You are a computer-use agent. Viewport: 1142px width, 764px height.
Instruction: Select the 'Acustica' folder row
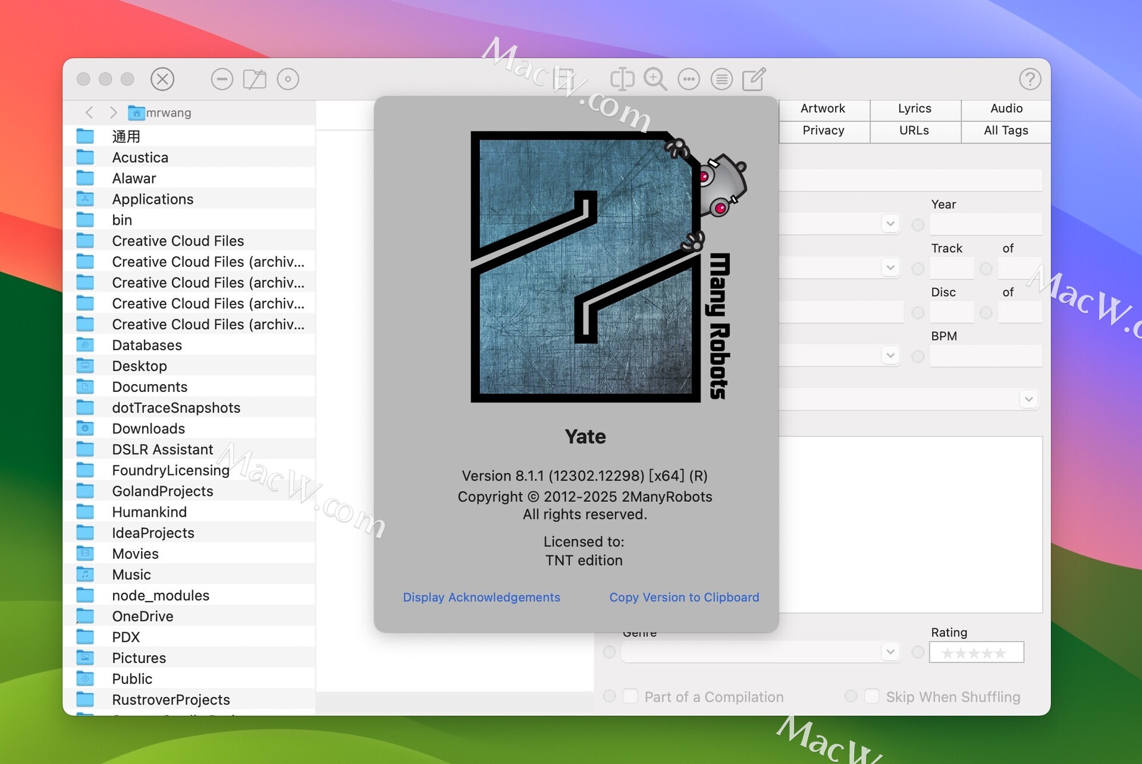(x=189, y=157)
